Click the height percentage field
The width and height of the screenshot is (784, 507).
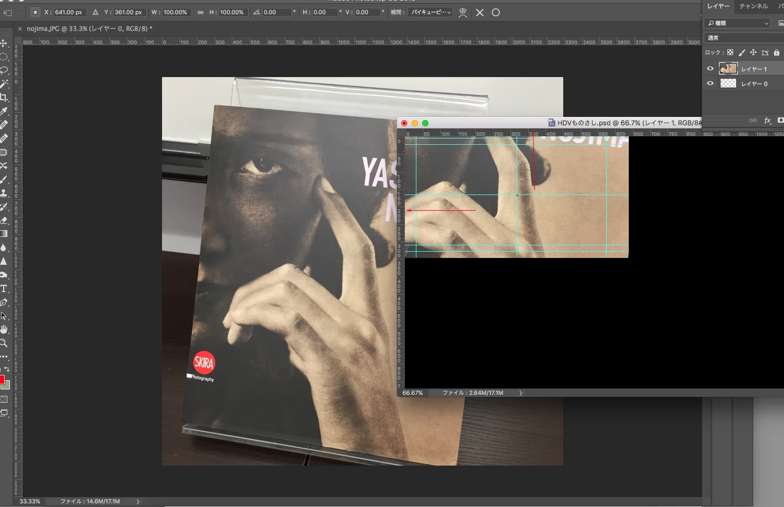(x=233, y=12)
